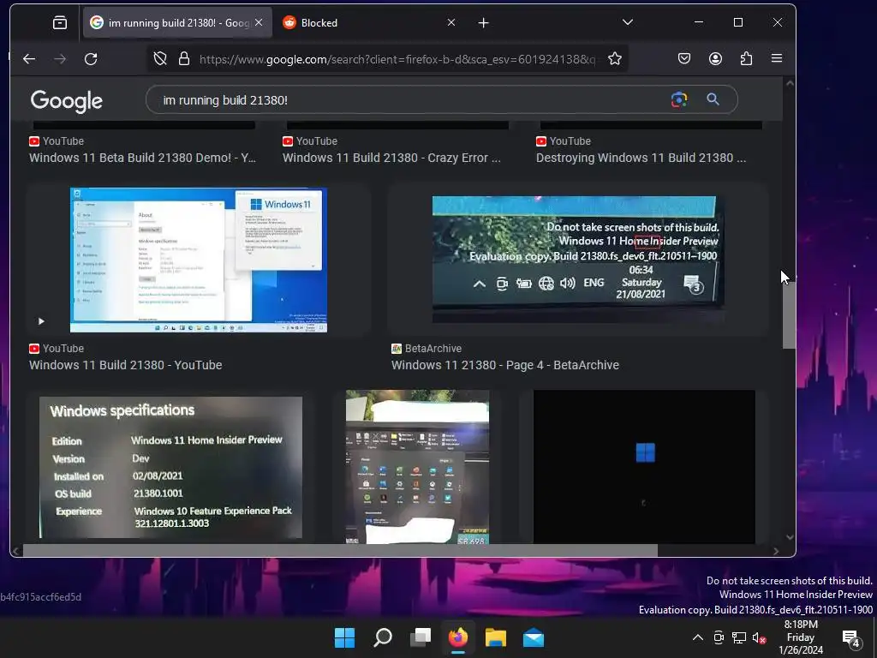Go forward with the arrow button
This screenshot has height=658, width=877.
click(60, 59)
